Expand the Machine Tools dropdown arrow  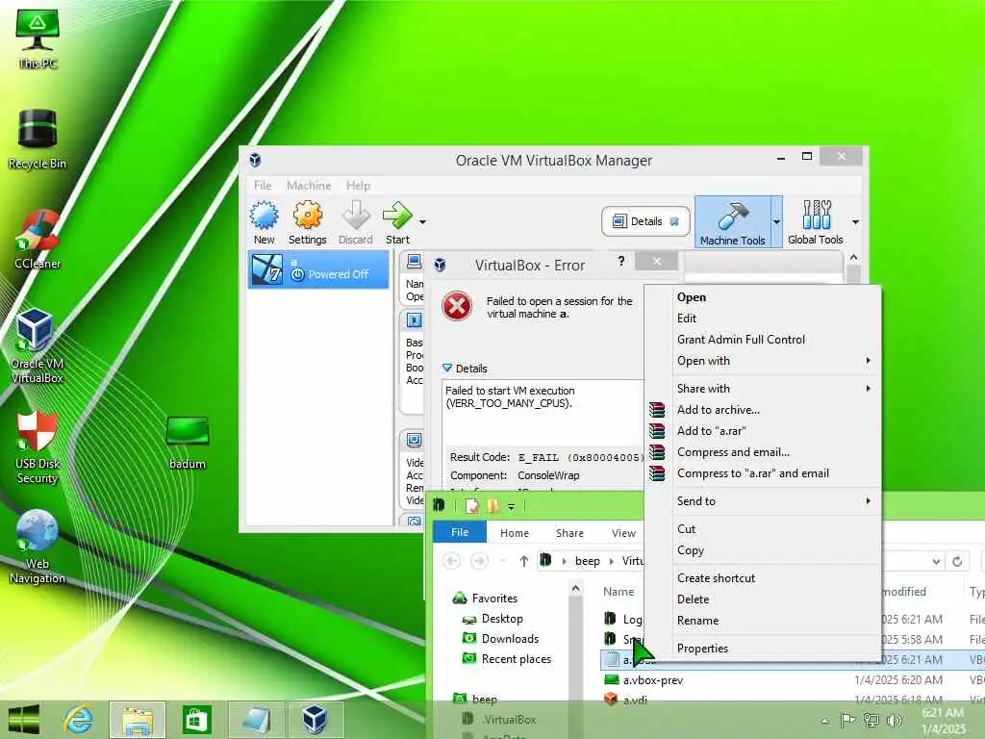tap(776, 222)
